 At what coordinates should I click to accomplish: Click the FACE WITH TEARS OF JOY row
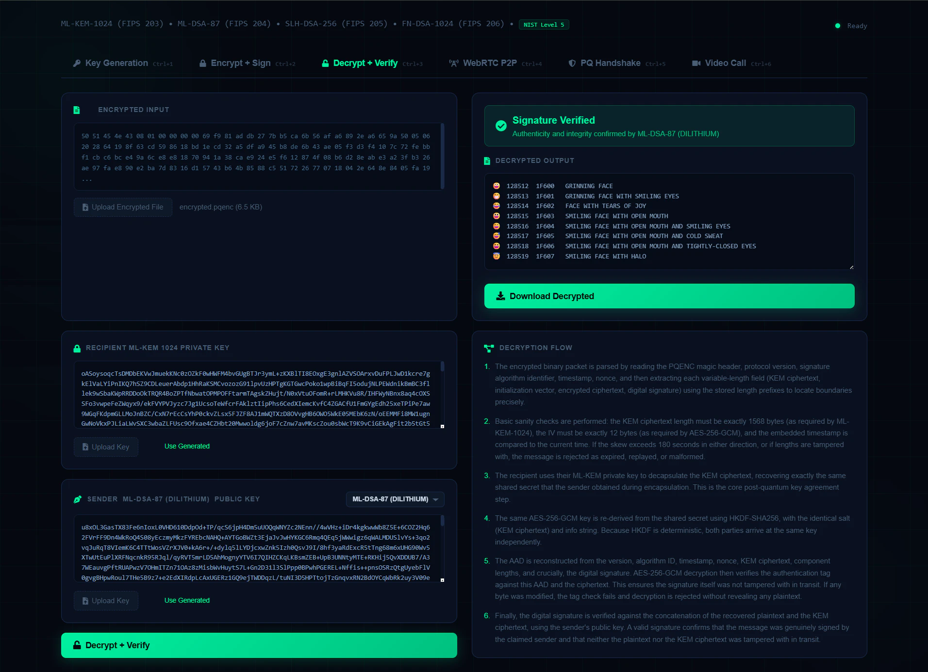570,206
